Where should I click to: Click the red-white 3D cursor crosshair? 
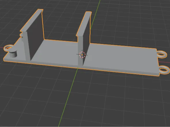(82, 55)
